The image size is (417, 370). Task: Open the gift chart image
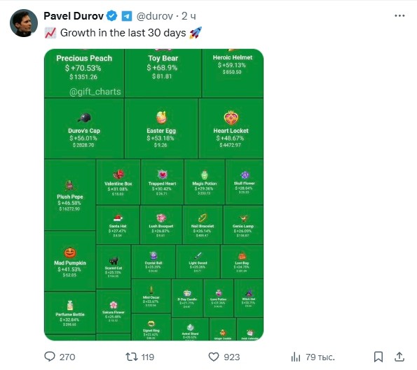click(x=153, y=194)
